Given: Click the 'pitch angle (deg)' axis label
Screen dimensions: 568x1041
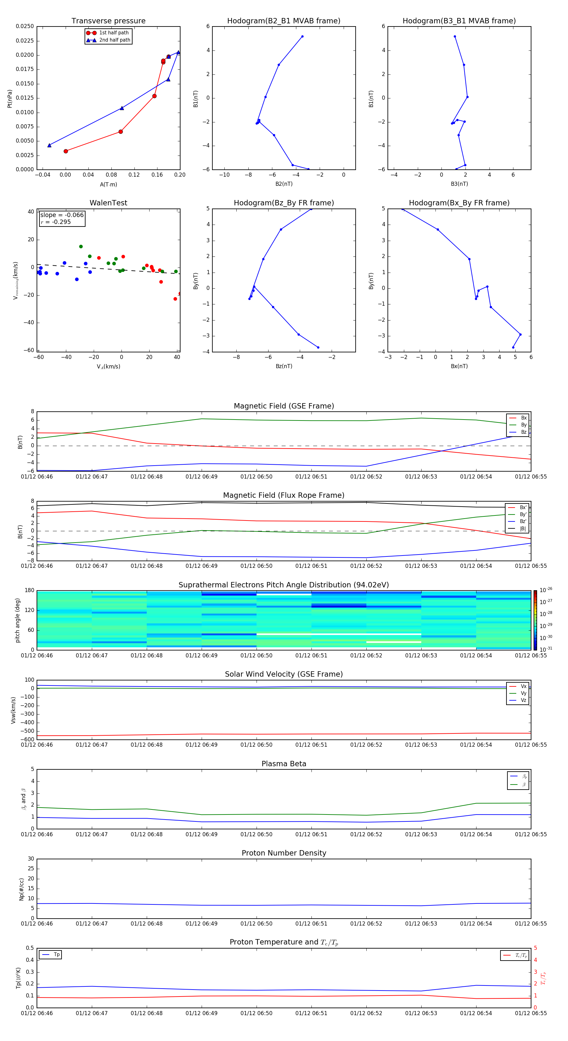Looking at the screenshot, I should click(17, 620).
